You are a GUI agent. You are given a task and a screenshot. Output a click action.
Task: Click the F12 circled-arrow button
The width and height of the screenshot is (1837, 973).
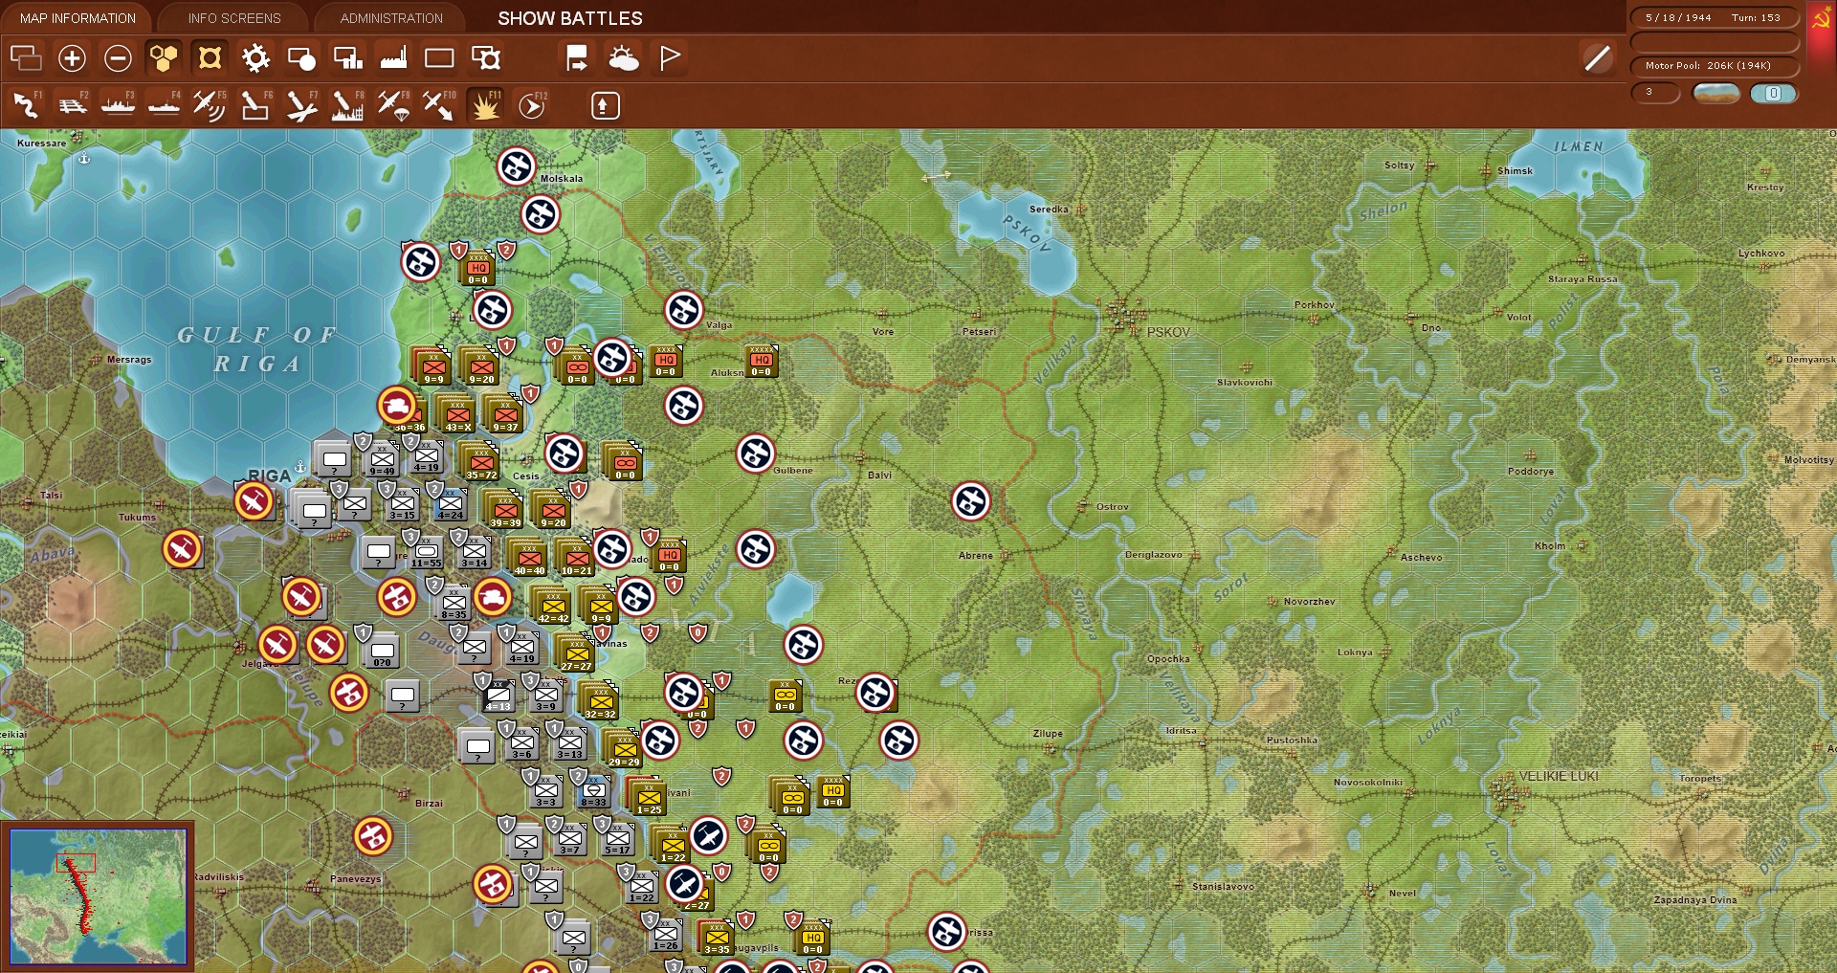tap(532, 105)
